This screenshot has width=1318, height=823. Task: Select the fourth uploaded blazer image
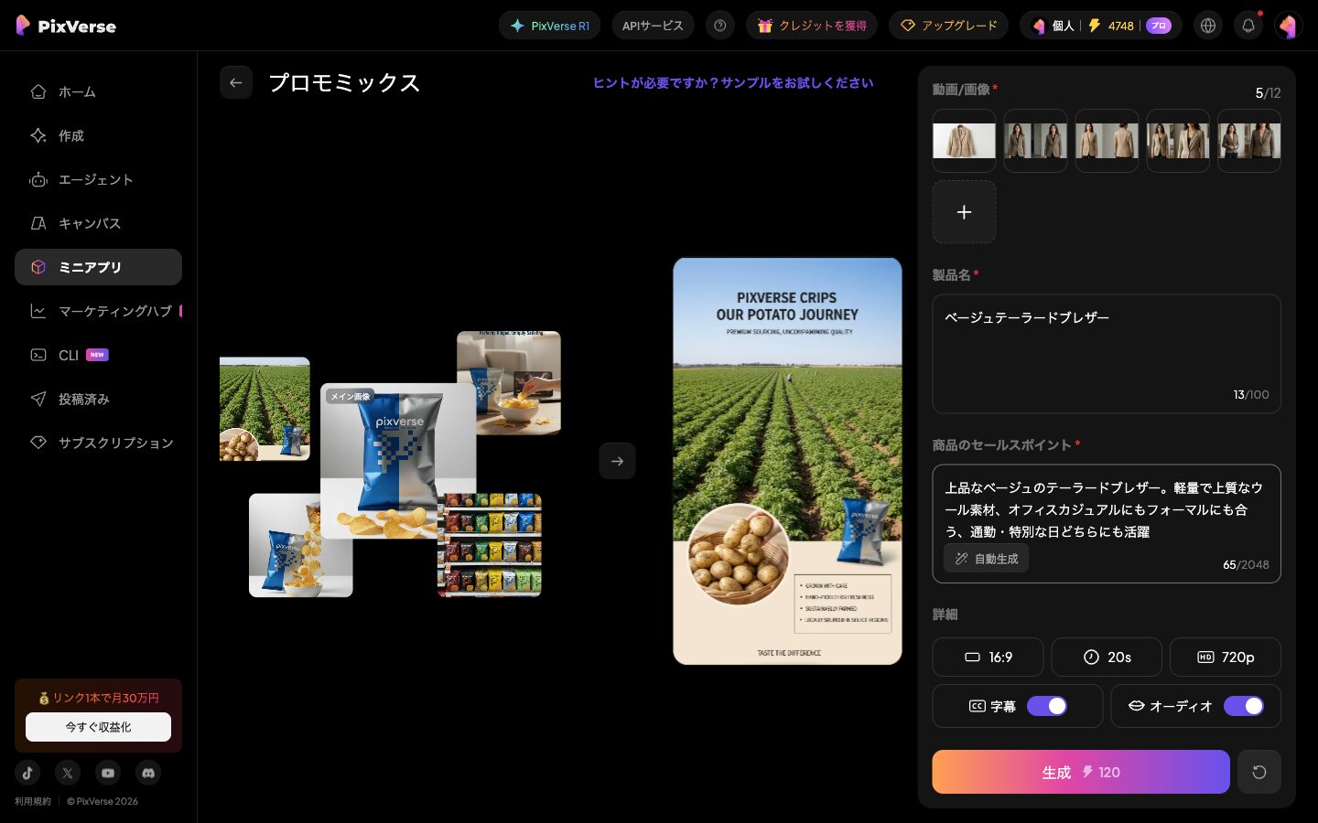coord(1178,141)
